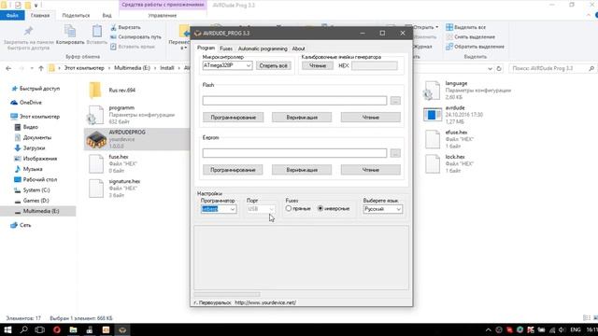The height and width of the screenshot is (336, 598).
Task: Open the About tab
Action: click(x=298, y=49)
